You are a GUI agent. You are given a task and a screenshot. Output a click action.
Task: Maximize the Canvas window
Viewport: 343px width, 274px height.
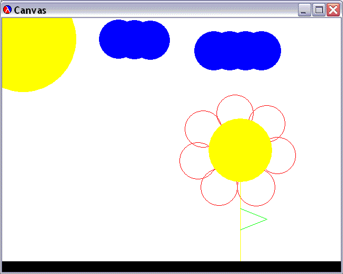tap(319, 10)
